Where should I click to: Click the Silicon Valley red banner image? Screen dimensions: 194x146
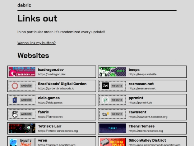pos(112,142)
